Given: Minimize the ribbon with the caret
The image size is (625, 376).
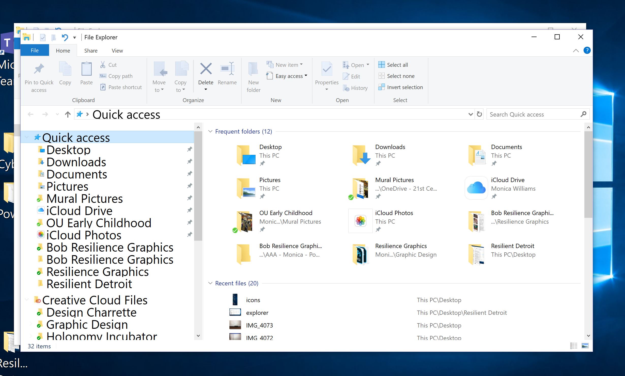Looking at the screenshot, I should point(576,51).
